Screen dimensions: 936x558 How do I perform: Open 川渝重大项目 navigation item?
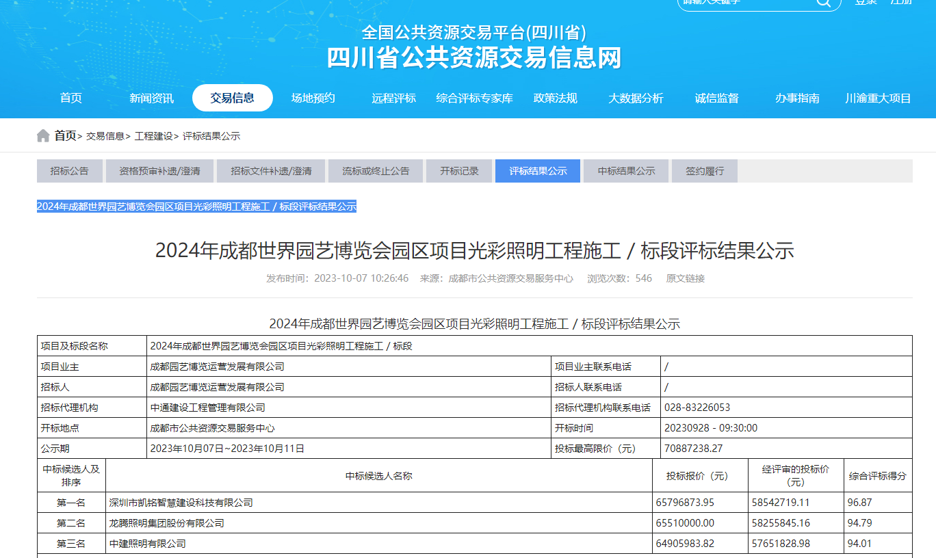[x=879, y=98]
